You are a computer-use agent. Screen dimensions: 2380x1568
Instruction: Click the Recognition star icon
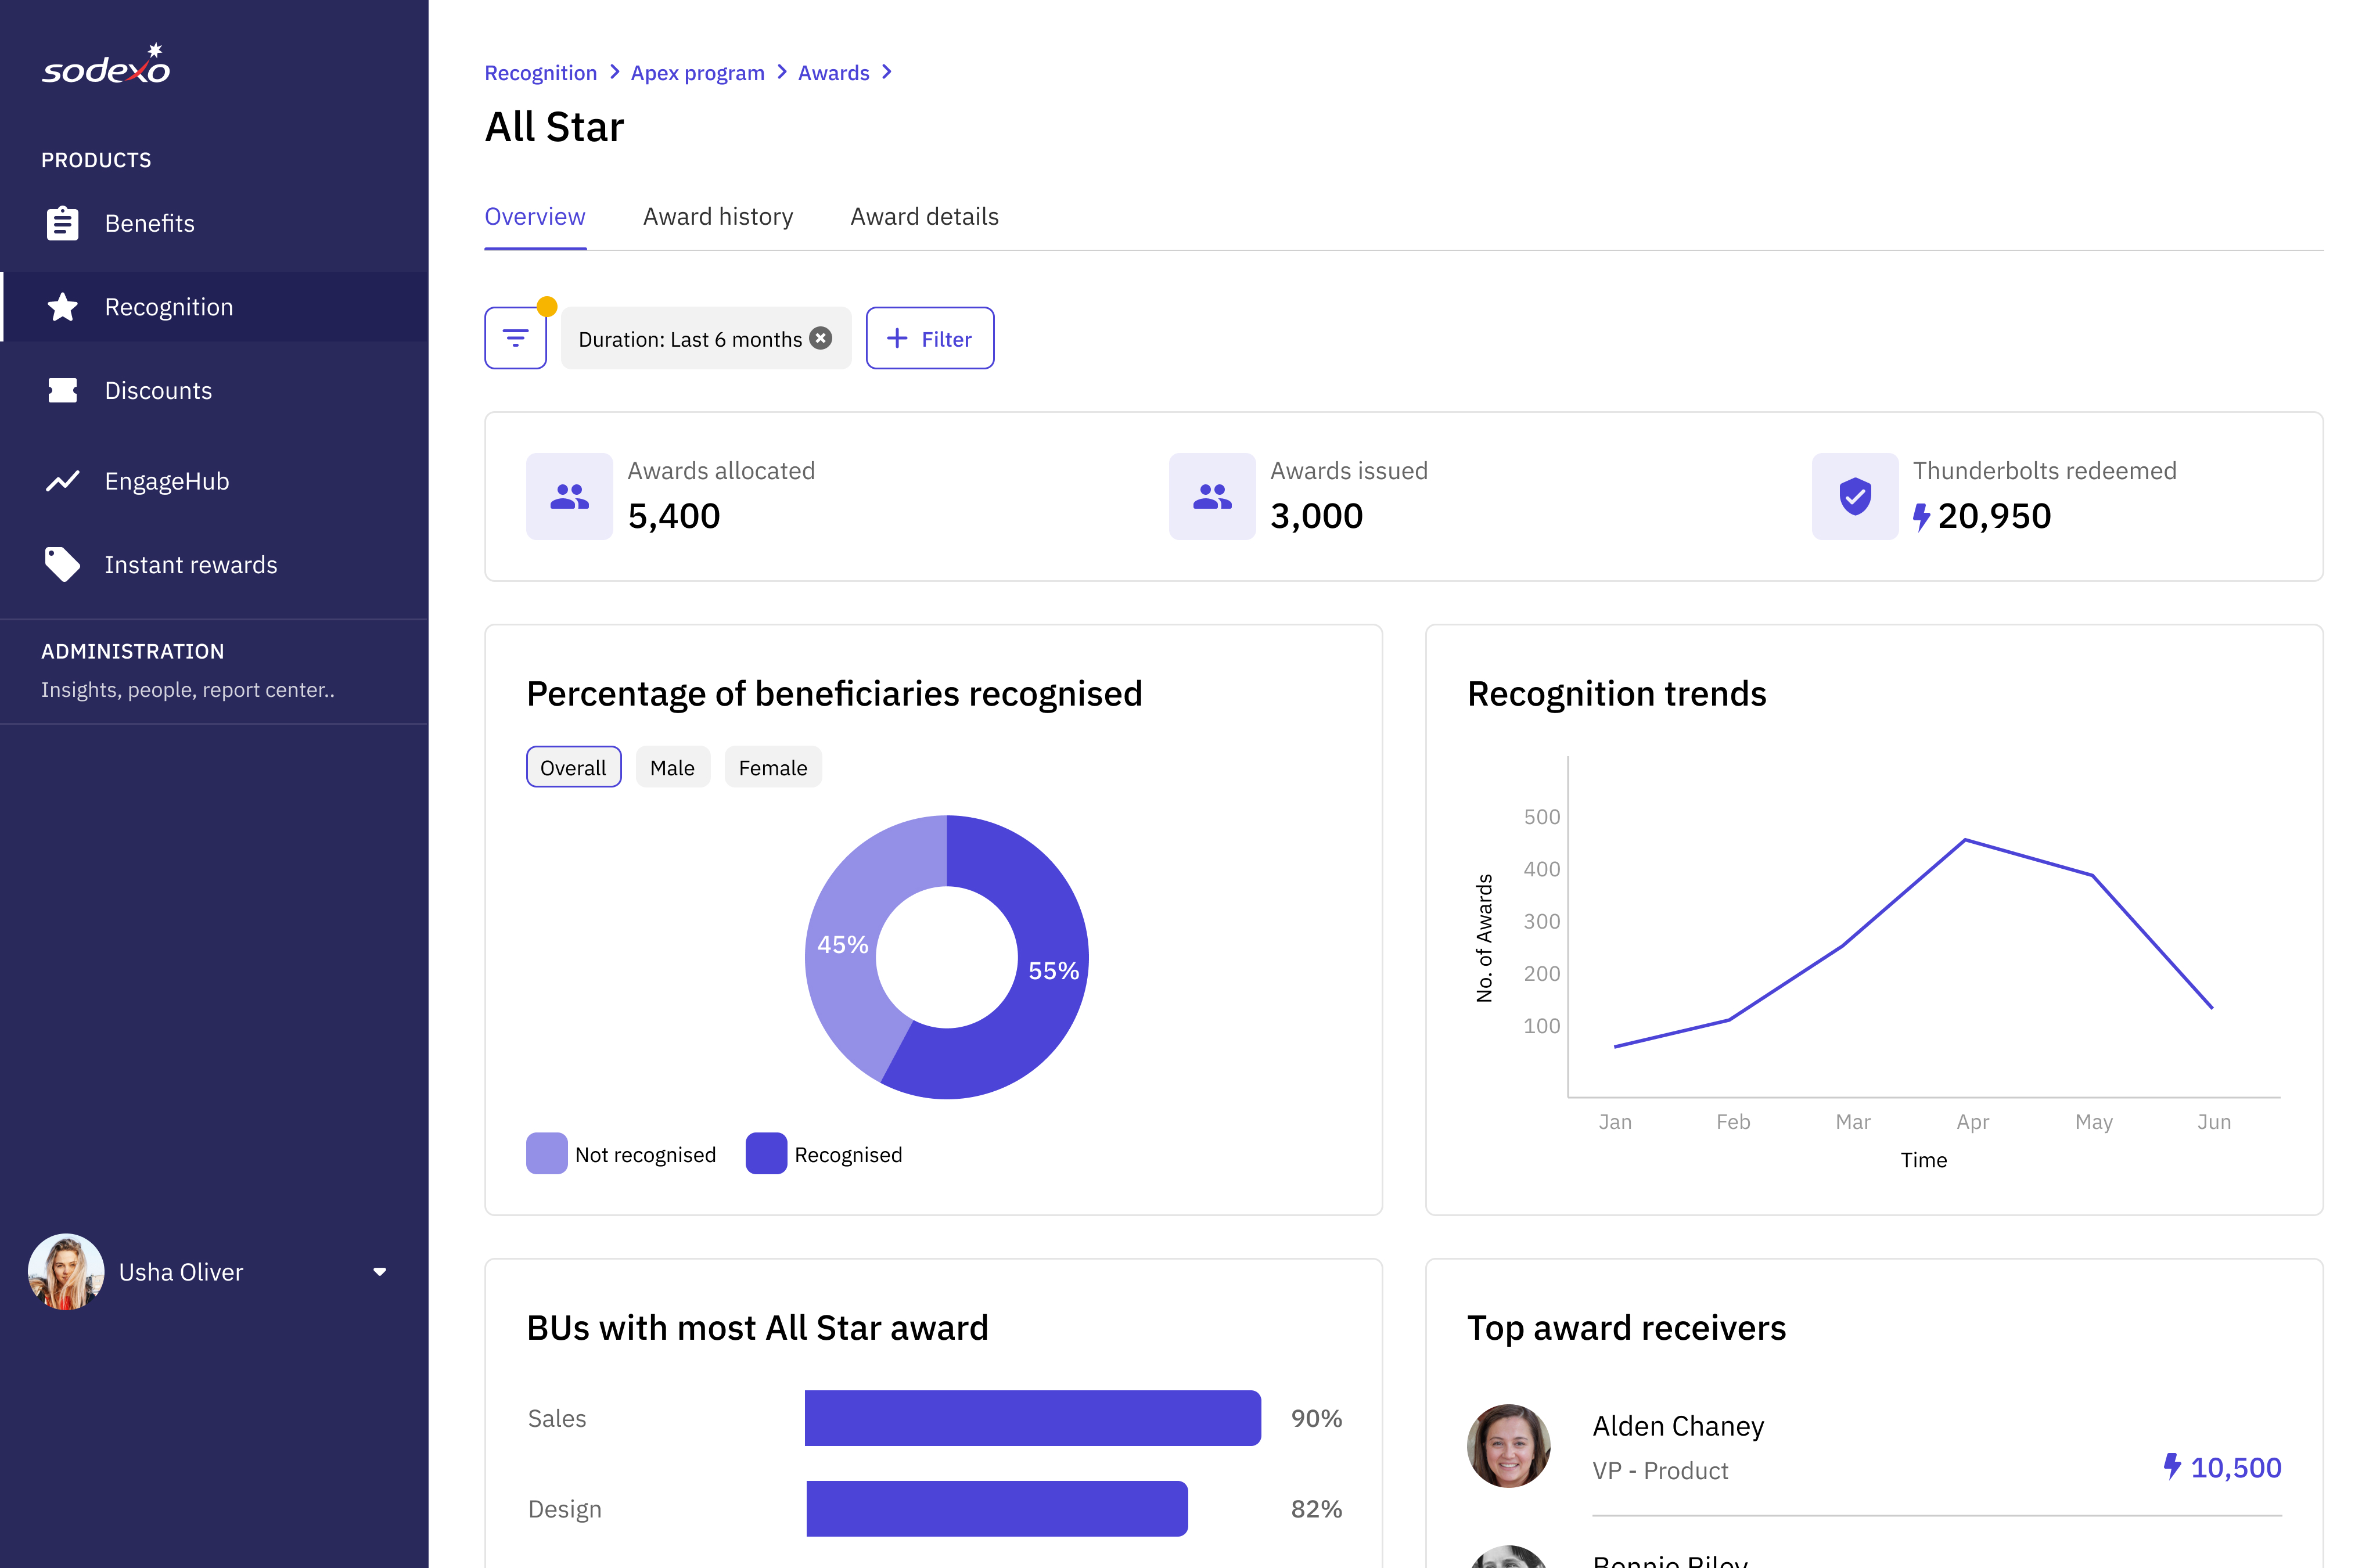pos(62,307)
